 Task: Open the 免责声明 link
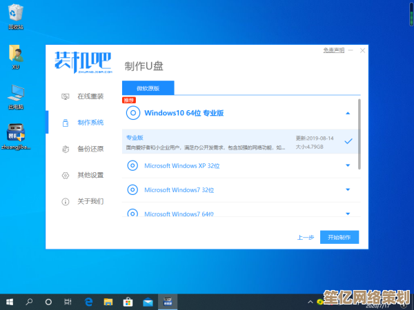tap(333, 50)
